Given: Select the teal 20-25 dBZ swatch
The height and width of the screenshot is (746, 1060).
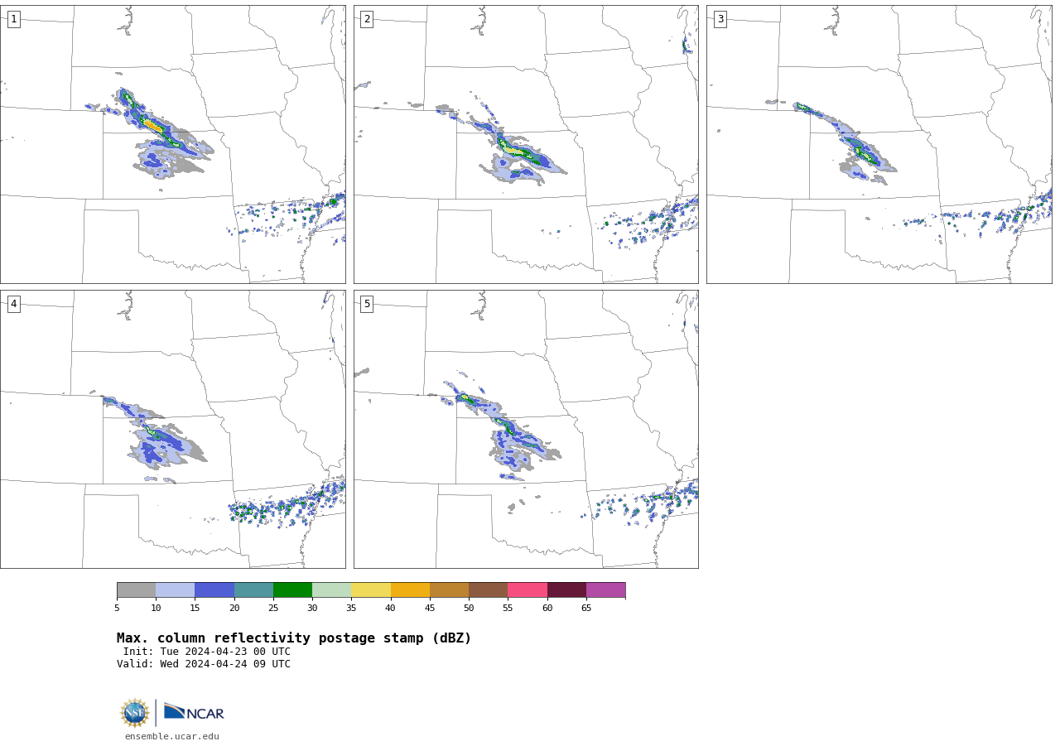Looking at the screenshot, I should click(x=253, y=590).
